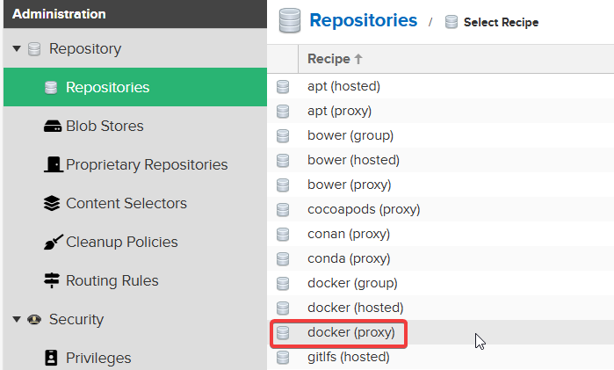This screenshot has width=614, height=370.
Task: Choose the docker (hosted) recipe row
Action: pos(355,308)
